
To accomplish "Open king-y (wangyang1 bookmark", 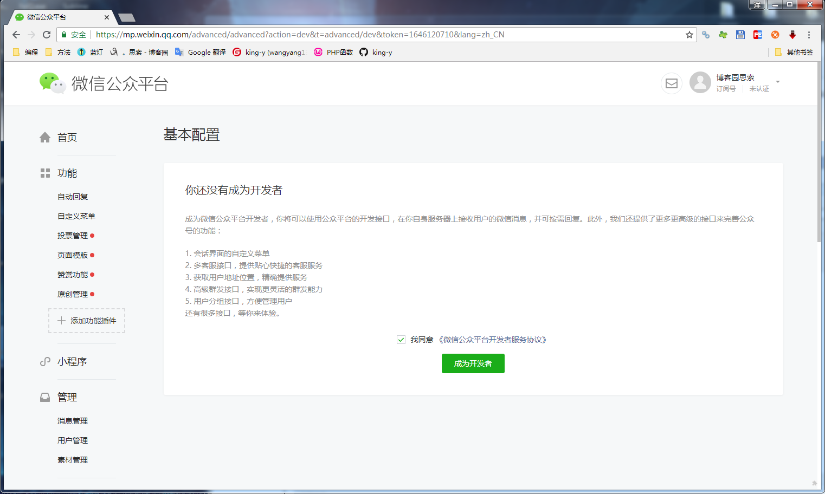I will point(269,53).
